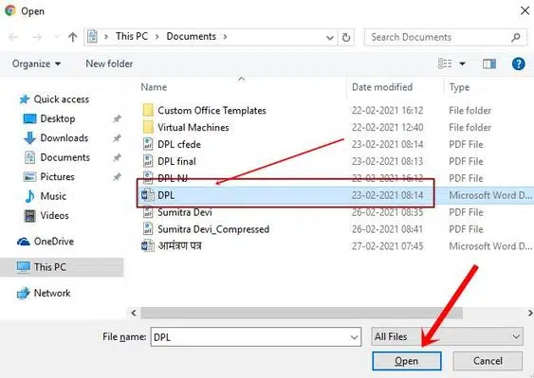The width and height of the screenshot is (534, 378).
Task: Click the scroll right arrow
Action: (x=529, y=313)
